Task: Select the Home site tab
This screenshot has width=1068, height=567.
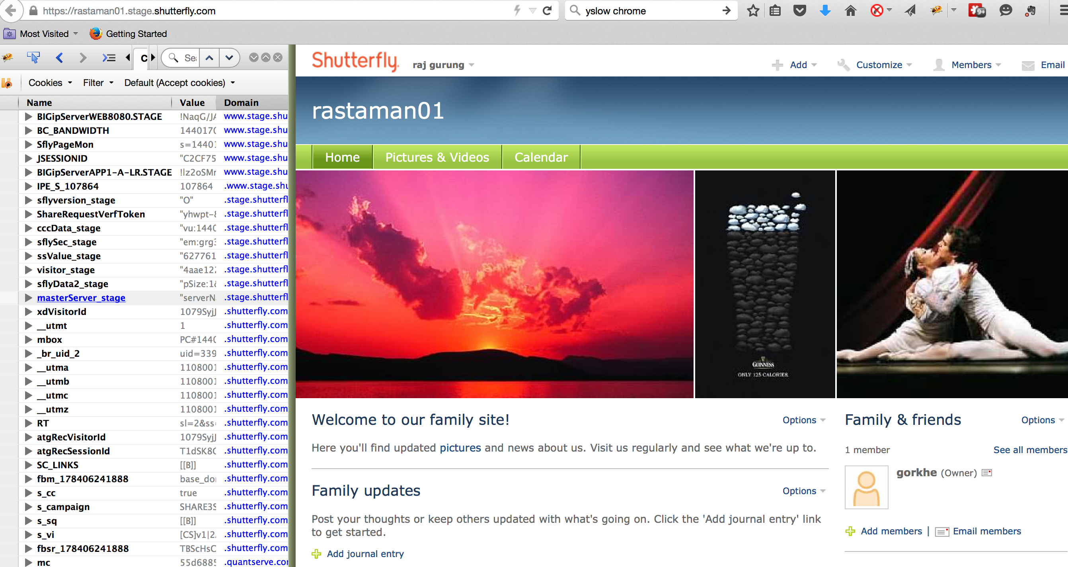Action: (x=342, y=157)
